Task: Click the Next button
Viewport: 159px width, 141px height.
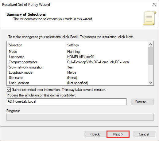Action: point(118,134)
